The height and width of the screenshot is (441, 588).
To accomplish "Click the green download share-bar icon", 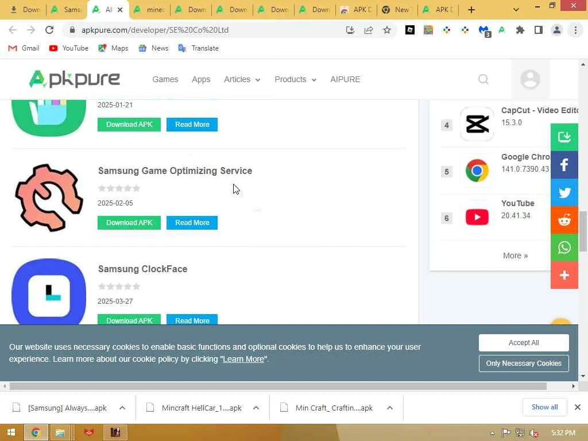I will tap(564, 137).
